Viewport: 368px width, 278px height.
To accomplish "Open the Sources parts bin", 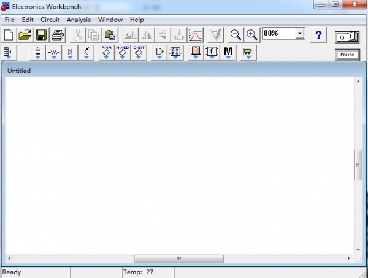I will tap(38, 53).
